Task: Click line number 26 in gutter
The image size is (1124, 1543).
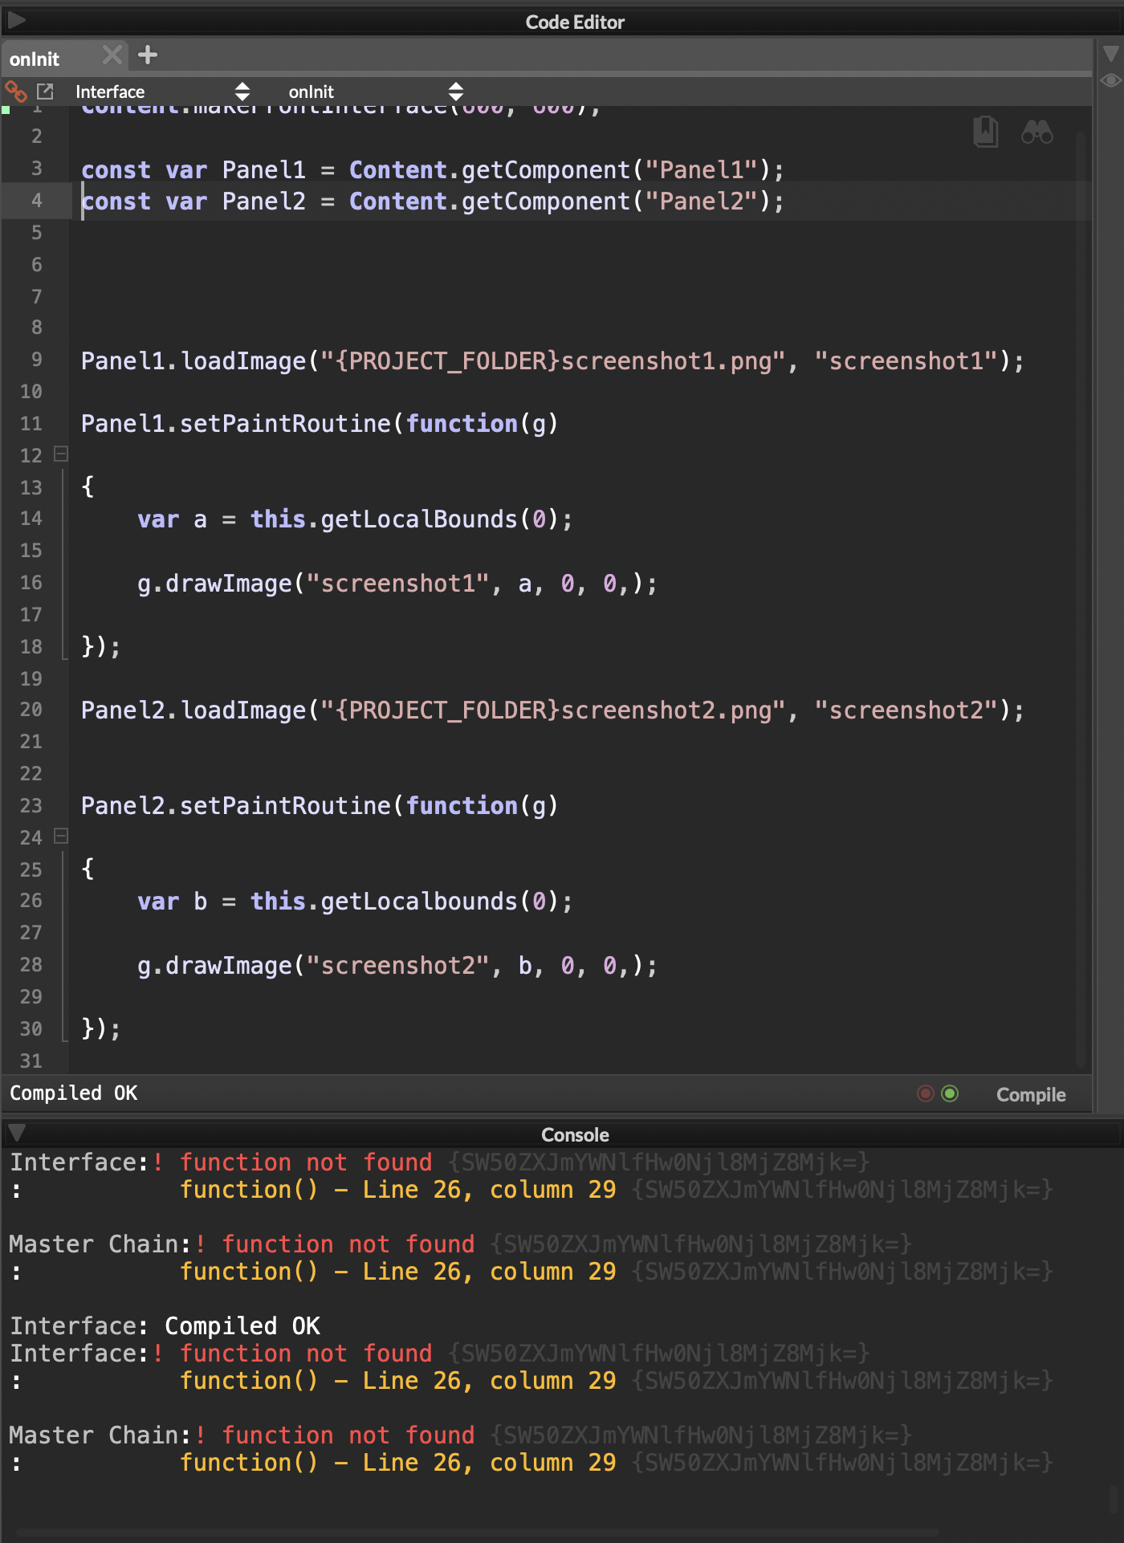Action: click(x=31, y=901)
